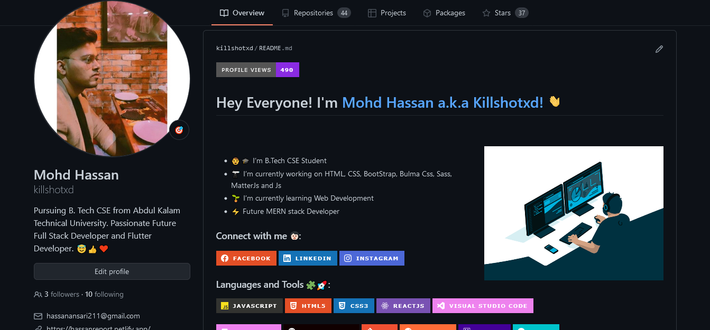The width and height of the screenshot is (710, 330).
Task: Open the Overview tab
Action: [242, 13]
